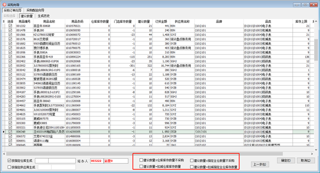Click the vertical scrollbar up arrow
Viewport: 320px width, 173px height.
click(x=316, y=21)
